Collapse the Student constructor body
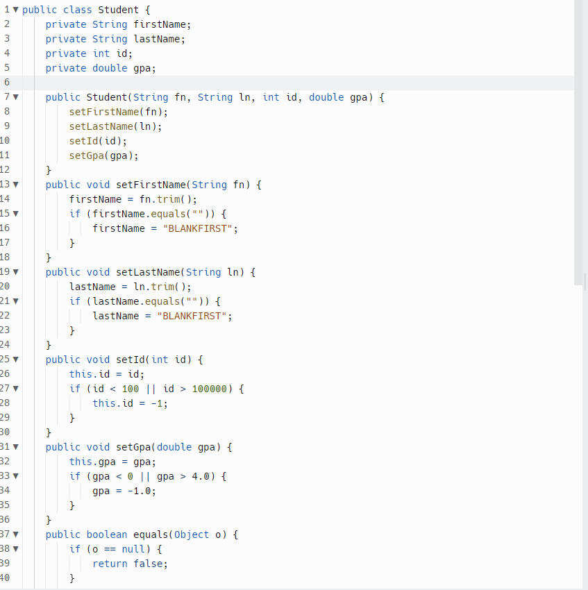Image resolution: width=588 pixels, height=590 pixels. 15,97
